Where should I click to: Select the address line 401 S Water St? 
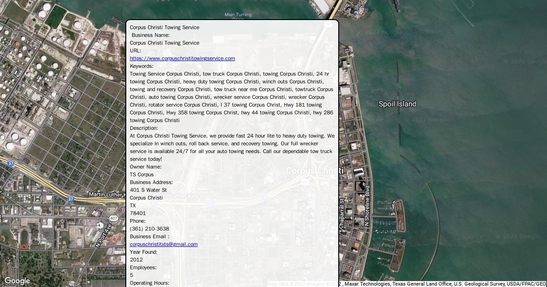coord(148,190)
